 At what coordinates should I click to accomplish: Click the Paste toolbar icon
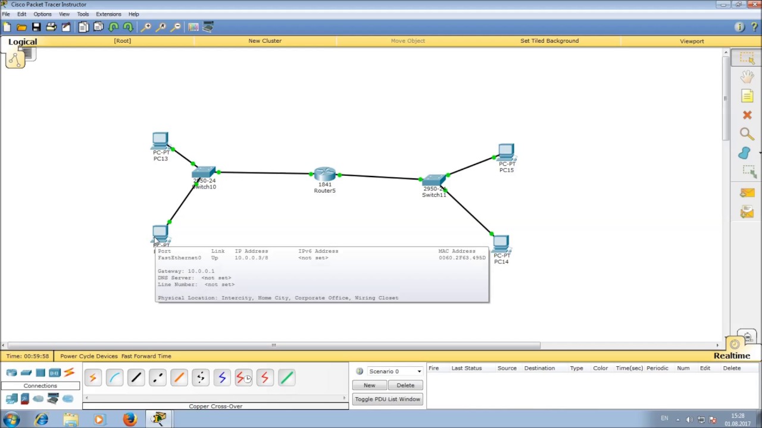click(98, 27)
